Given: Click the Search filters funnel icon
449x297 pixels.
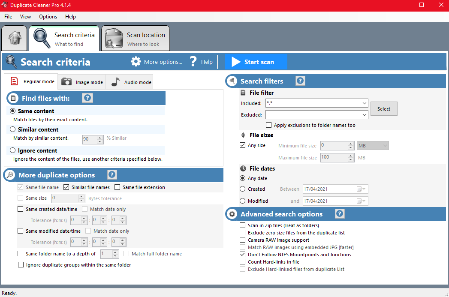Looking at the screenshot, I should pos(232,81).
